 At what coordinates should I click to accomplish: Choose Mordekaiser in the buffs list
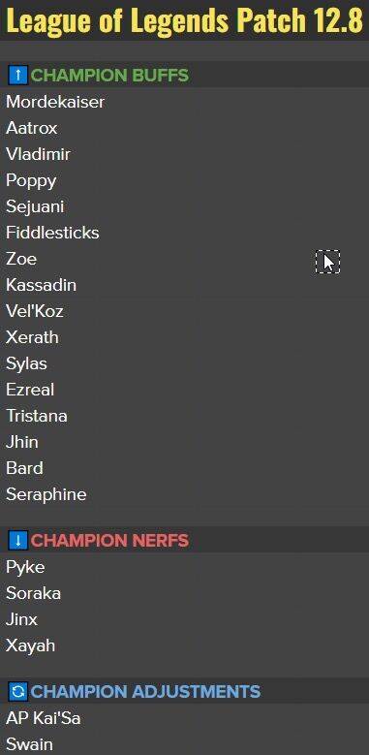click(55, 102)
